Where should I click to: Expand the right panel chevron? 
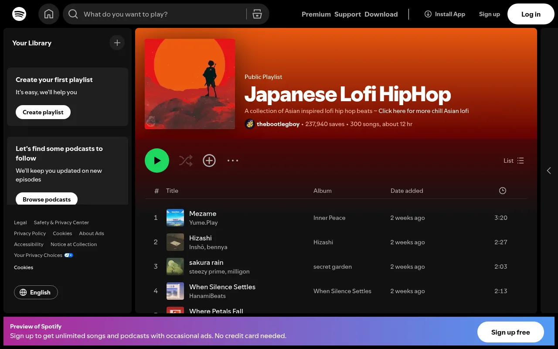(549, 171)
